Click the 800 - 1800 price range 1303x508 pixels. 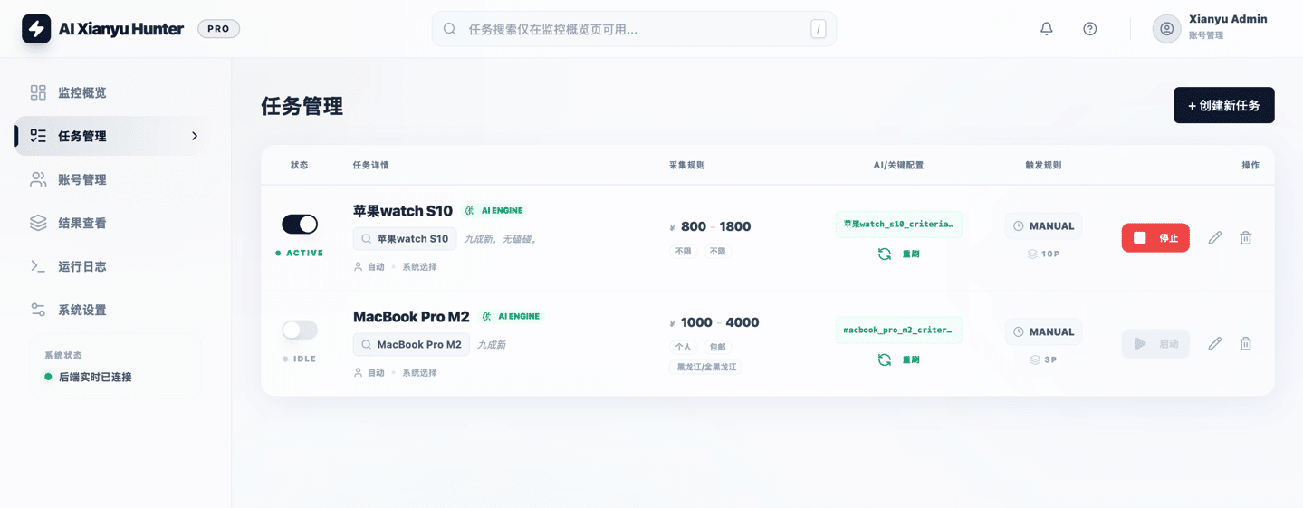(x=710, y=226)
